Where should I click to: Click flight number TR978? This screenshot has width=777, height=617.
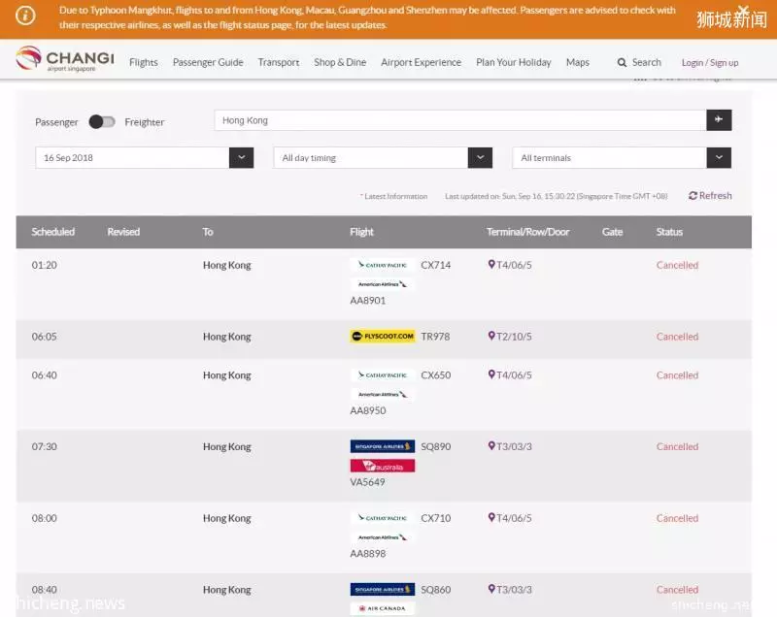[x=435, y=337]
